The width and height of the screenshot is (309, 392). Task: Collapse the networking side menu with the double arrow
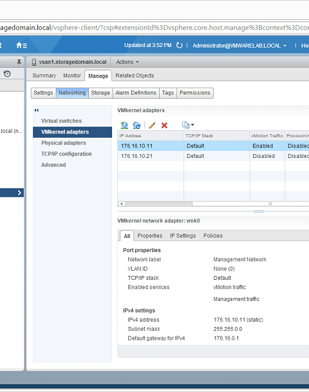tap(37, 110)
